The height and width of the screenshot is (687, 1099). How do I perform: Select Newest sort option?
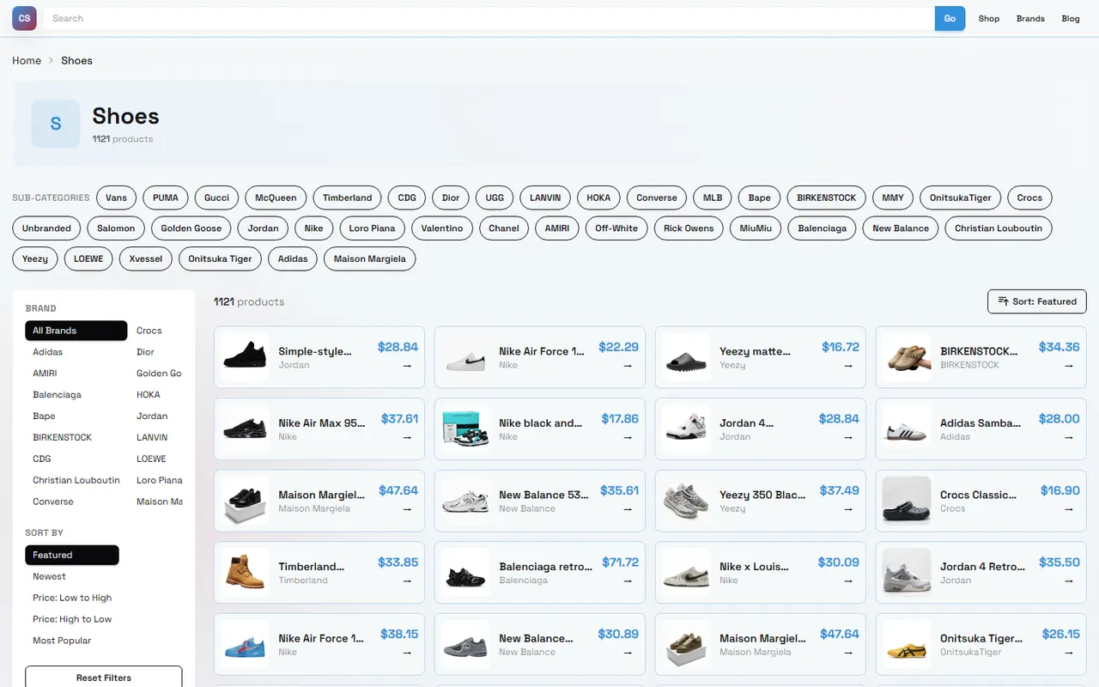point(72,576)
